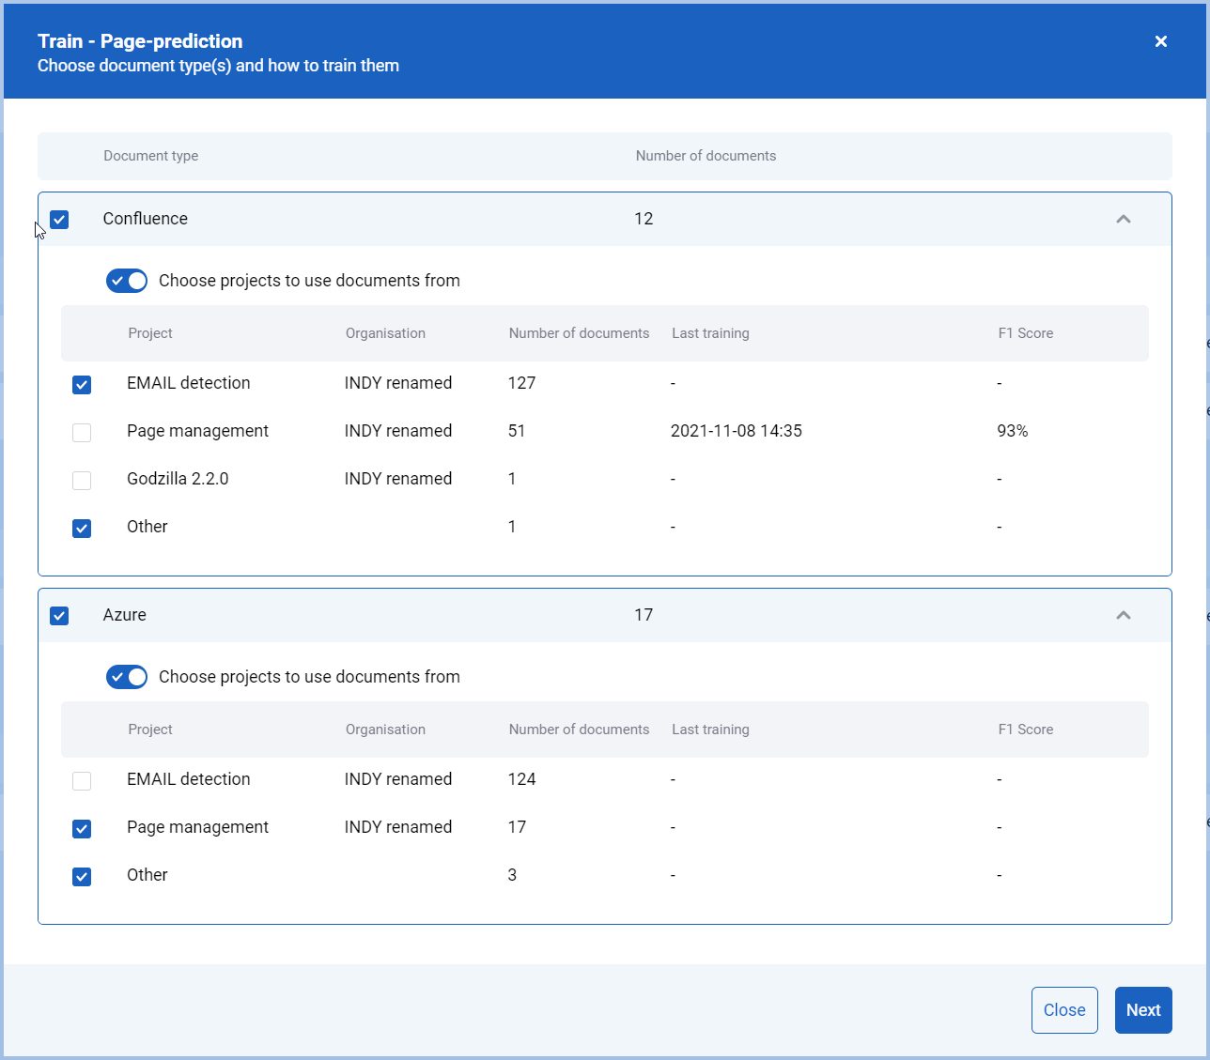Viewport: 1210px width, 1060px height.
Task: Click the Document type header column
Action: [151, 156]
